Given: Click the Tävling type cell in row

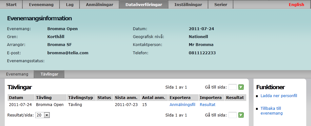Looking at the screenshot, I should coord(75,104).
